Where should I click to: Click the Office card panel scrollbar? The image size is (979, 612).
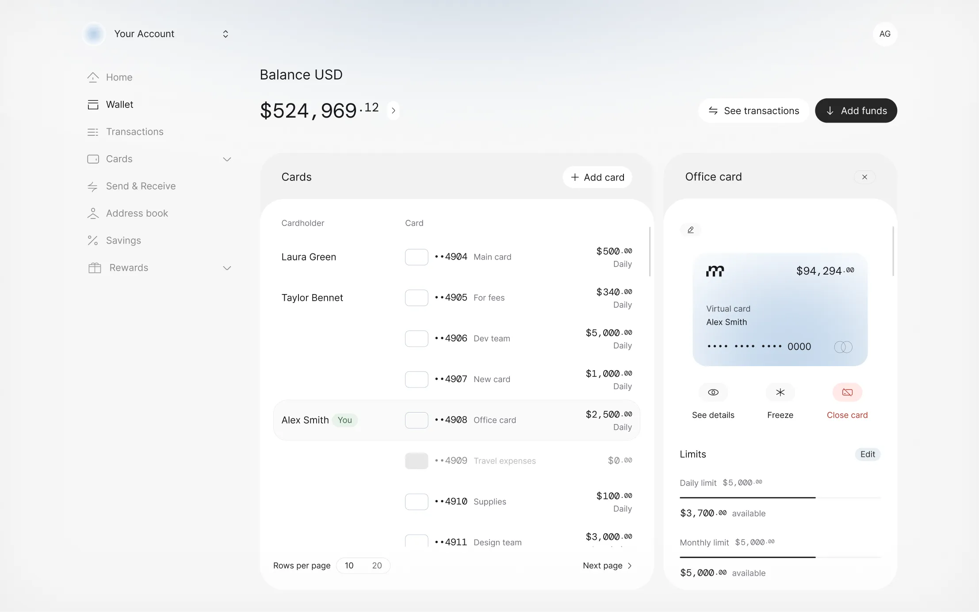coord(893,251)
